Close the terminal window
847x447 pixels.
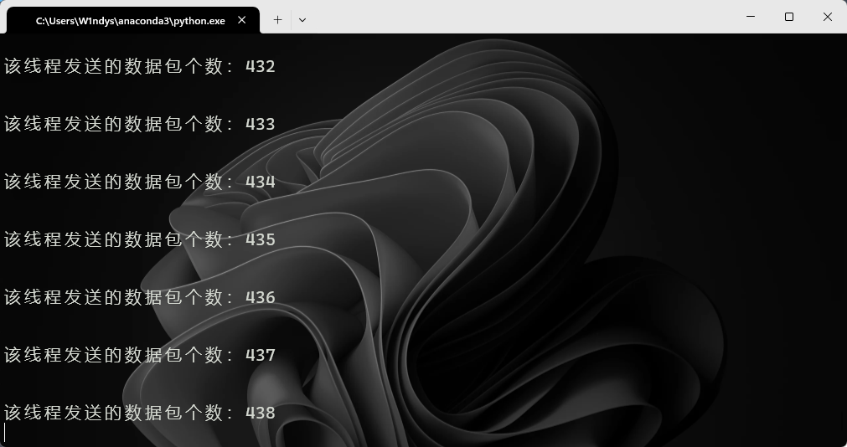(827, 17)
